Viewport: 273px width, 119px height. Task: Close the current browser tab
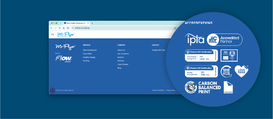(88, 23)
